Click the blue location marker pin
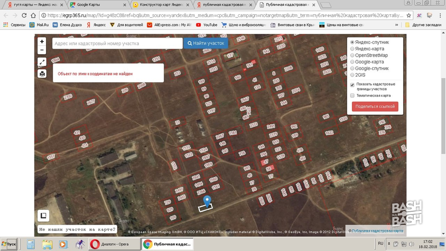Image resolution: width=446 pixels, height=251 pixels. (207, 201)
